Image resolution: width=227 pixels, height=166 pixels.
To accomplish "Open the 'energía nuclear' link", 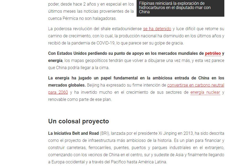I will (205, 92).
